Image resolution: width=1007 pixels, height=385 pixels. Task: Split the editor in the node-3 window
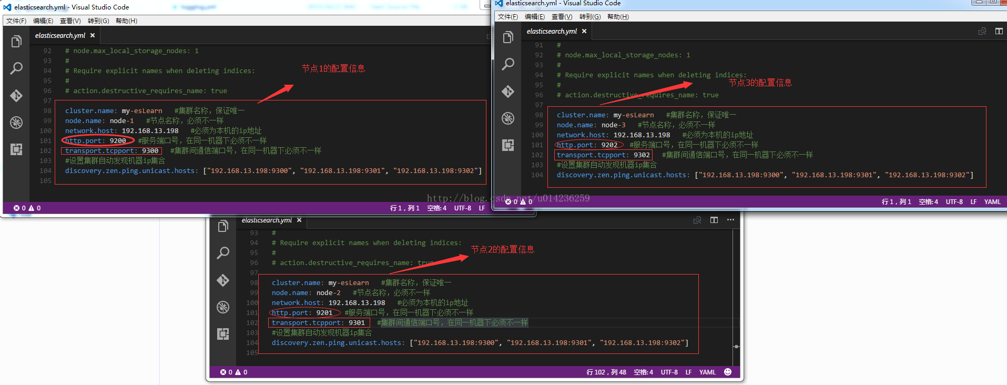999,31
